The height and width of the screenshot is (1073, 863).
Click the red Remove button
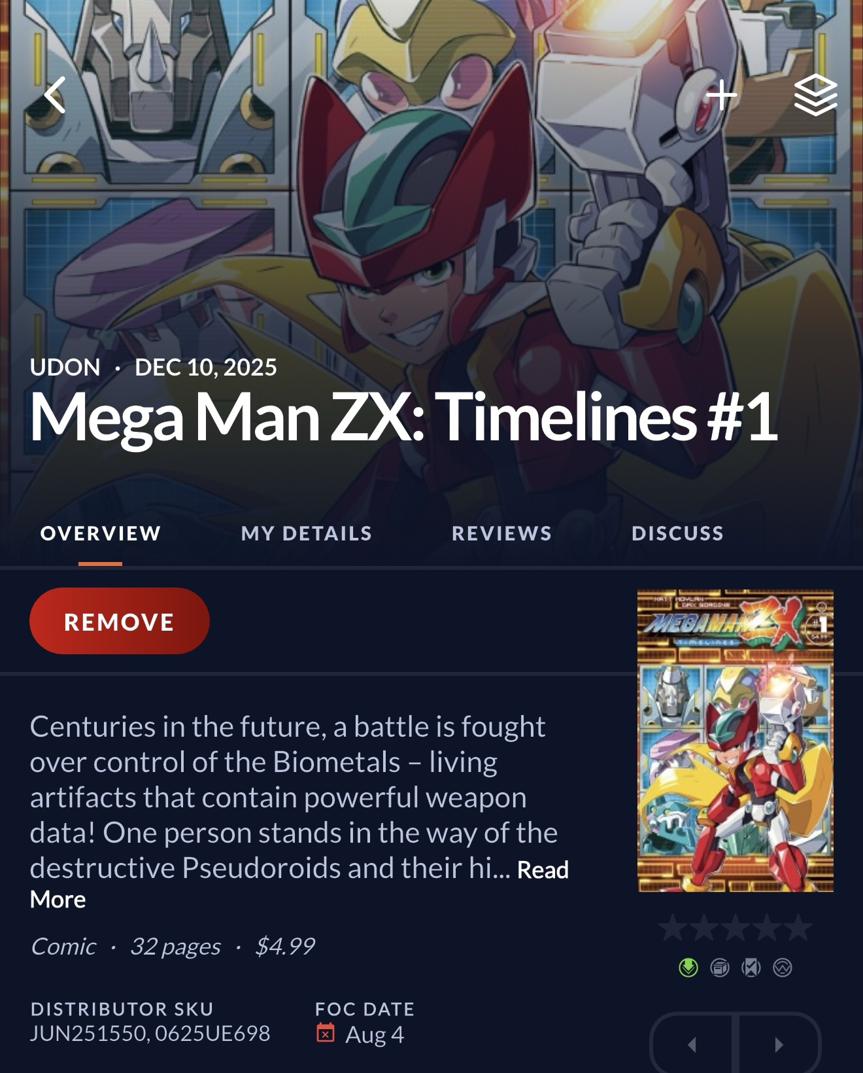pos(119,621)
